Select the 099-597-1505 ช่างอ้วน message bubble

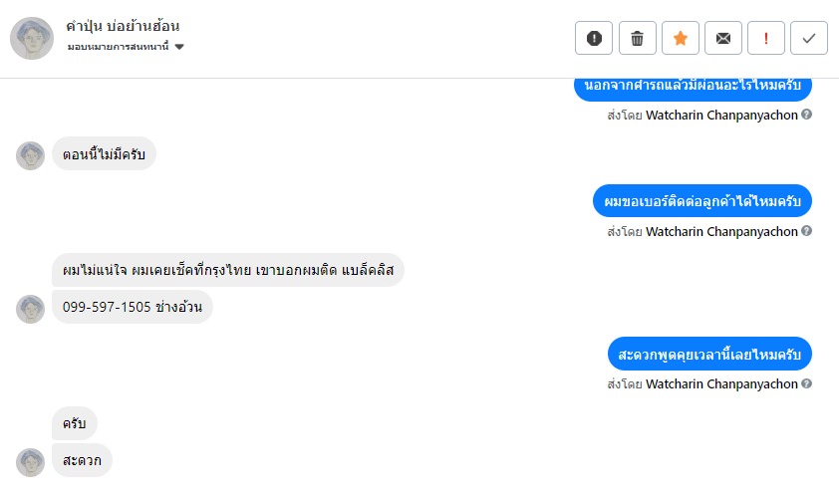point(133,307)
